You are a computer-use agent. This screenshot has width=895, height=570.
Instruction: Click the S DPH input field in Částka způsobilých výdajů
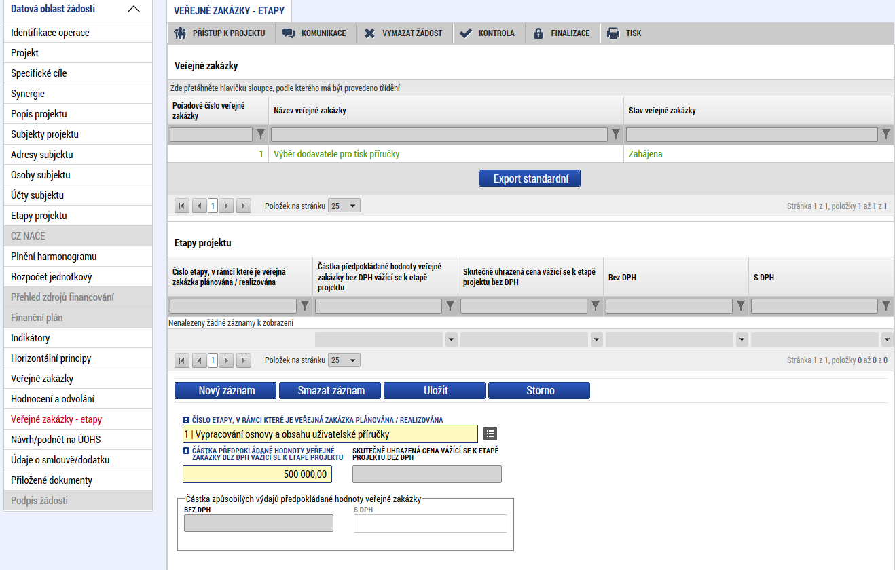pos(431,523)
